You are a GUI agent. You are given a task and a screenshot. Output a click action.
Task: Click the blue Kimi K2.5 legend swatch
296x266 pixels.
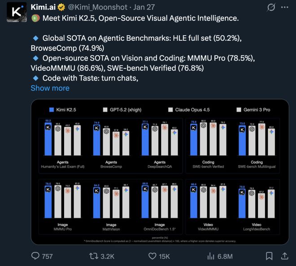click(x=52, y=109)
